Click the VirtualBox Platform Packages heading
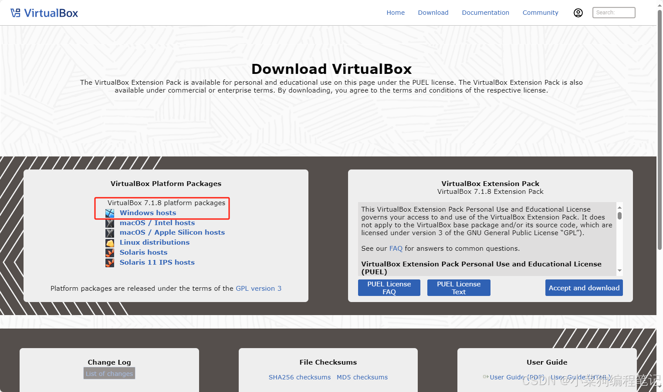 (166, 183)
